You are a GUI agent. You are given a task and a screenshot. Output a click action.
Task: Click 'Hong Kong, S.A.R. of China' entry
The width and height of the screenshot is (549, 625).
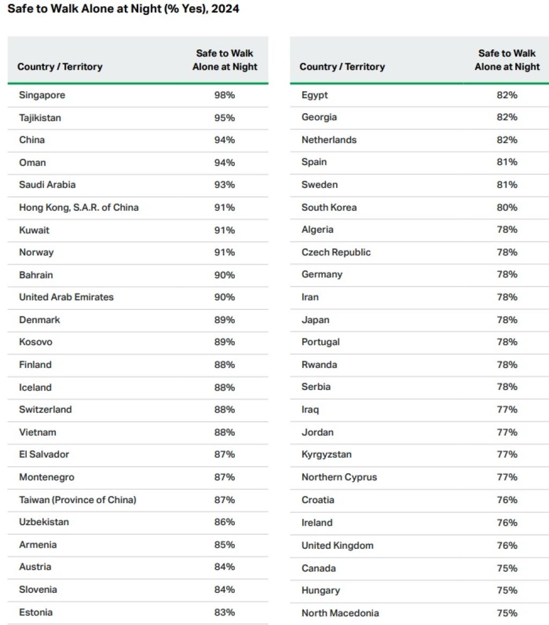(x=79, y=207)
